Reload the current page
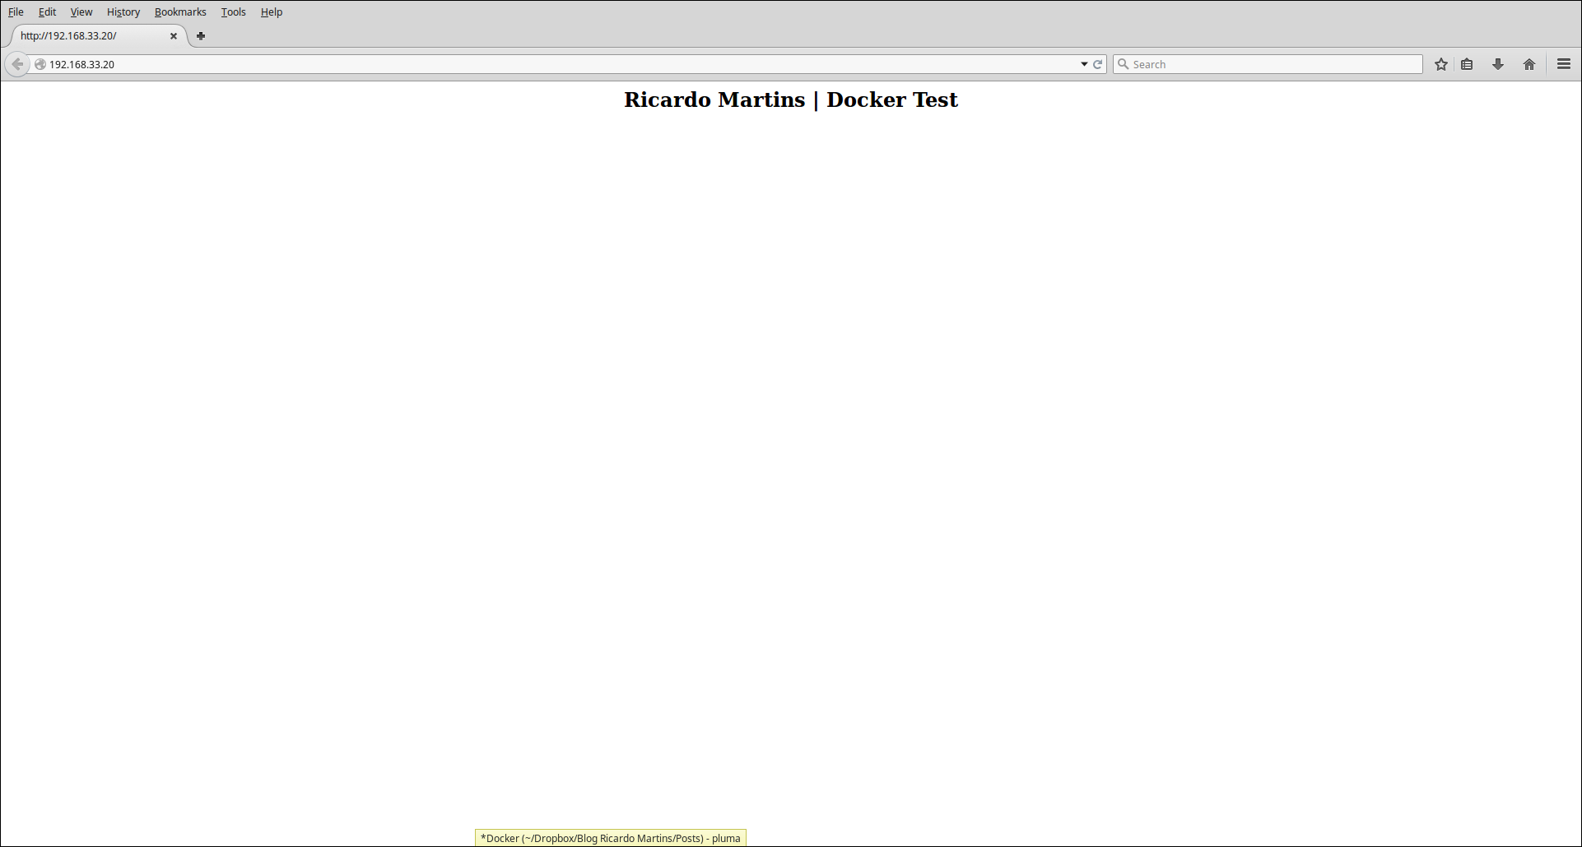1582x847 pixels. (x=1099, y=63)
